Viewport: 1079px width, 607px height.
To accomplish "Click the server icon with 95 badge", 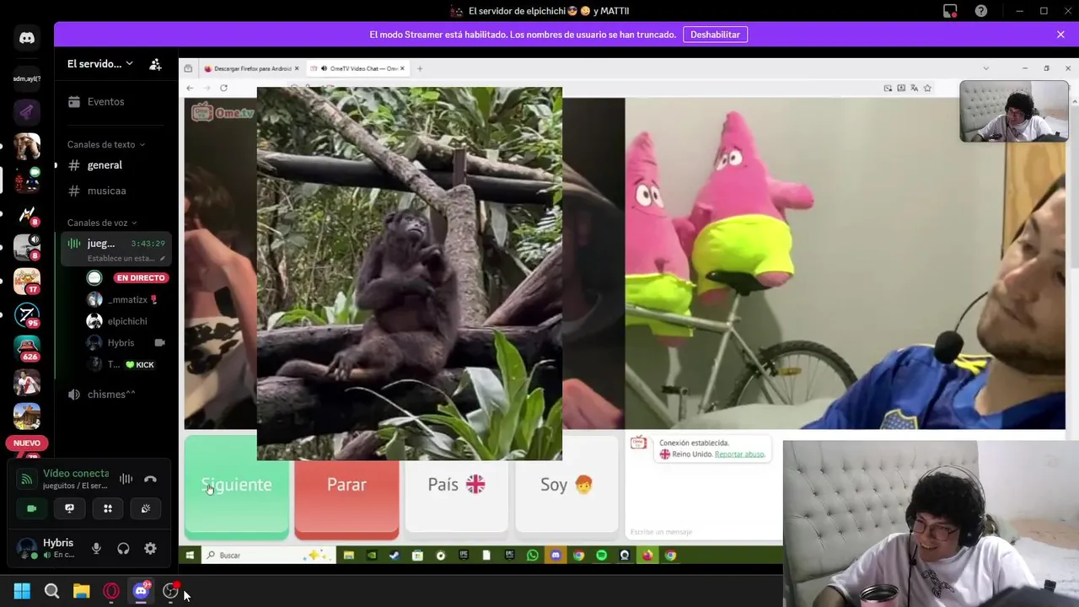I will tap(27, 314).
